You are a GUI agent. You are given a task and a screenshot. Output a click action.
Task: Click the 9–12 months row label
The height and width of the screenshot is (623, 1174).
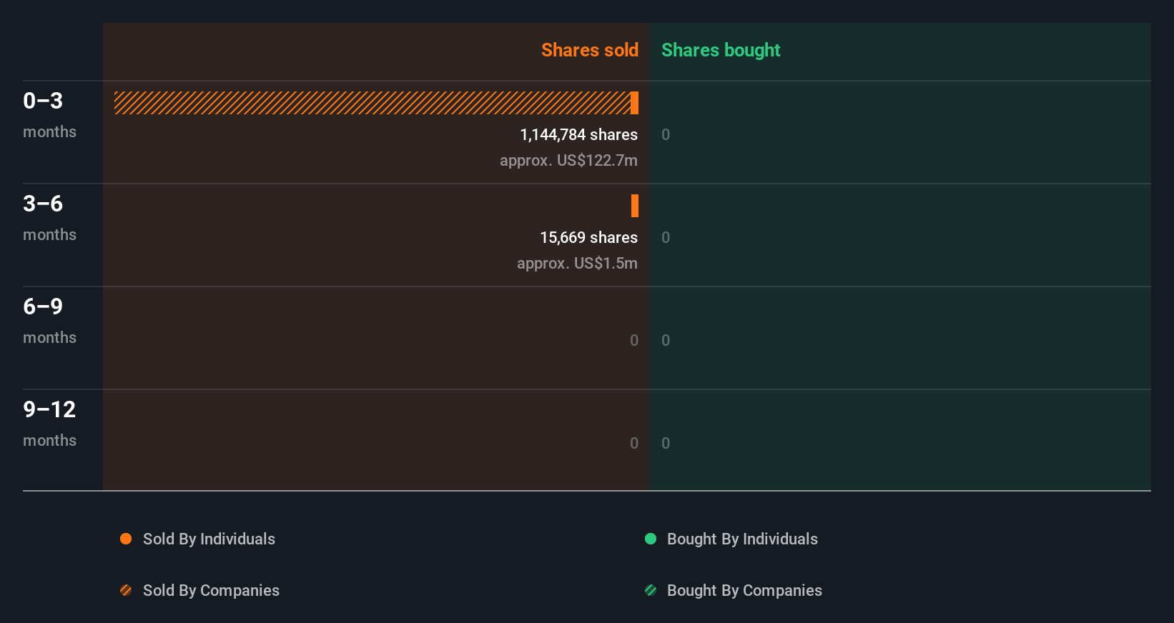pos(49,423)
